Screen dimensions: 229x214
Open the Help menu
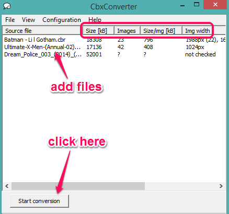click(95, 20)
